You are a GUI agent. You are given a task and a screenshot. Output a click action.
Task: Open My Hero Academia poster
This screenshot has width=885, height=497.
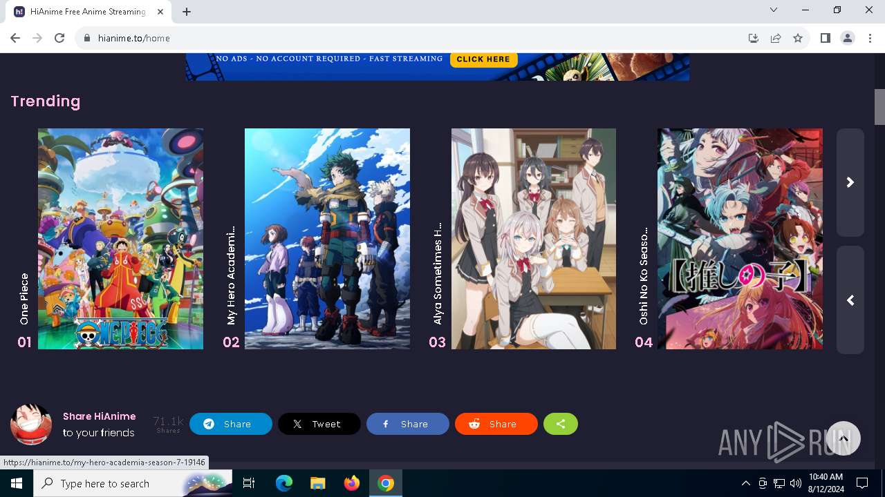(327, 239)
